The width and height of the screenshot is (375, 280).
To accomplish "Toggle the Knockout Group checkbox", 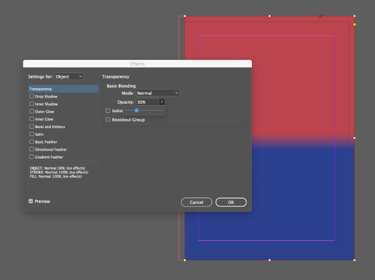I will click(108, 120).
